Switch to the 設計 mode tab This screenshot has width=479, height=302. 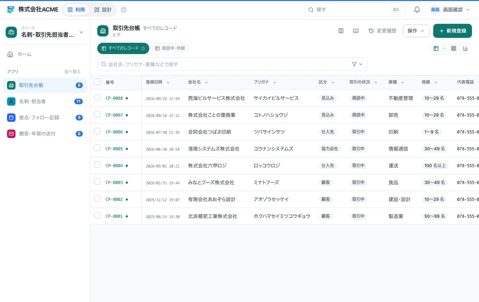coord(103,10)
